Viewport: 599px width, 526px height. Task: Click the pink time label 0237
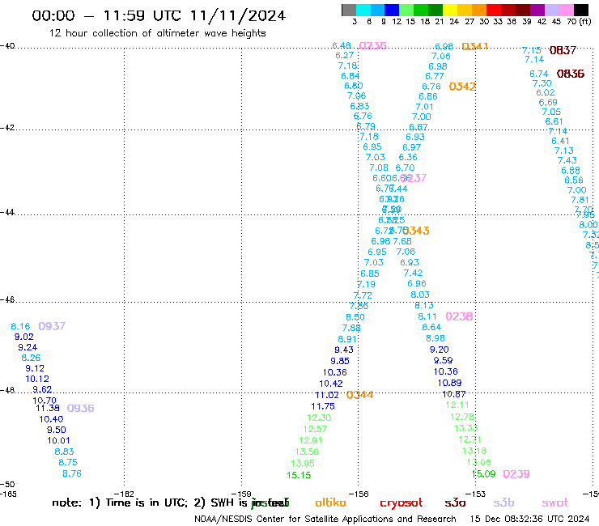[414, 178]
